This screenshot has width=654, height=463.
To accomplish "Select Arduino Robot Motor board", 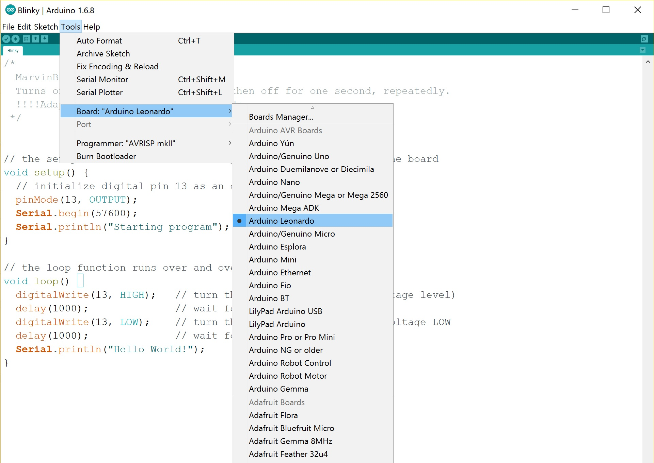I will [x=313, y=376].
